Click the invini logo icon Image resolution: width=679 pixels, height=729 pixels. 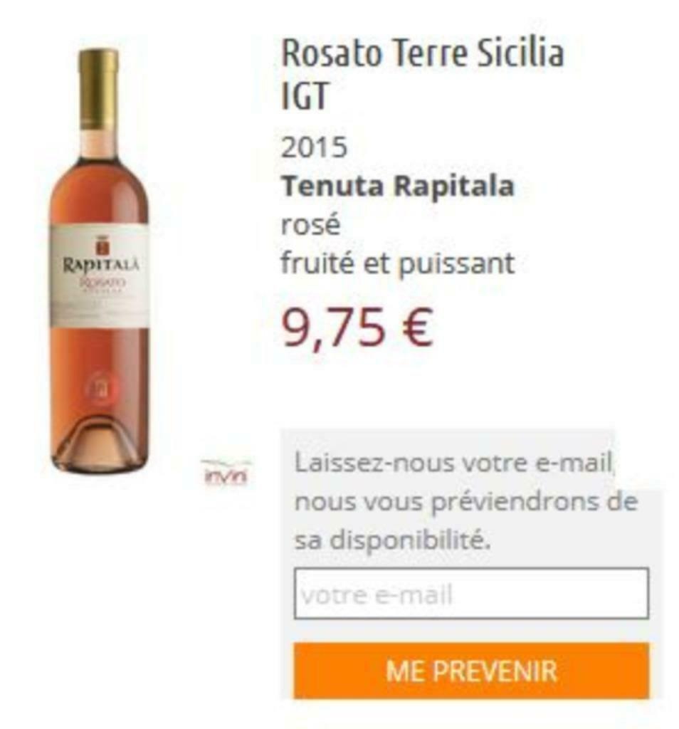pos(226,473)
